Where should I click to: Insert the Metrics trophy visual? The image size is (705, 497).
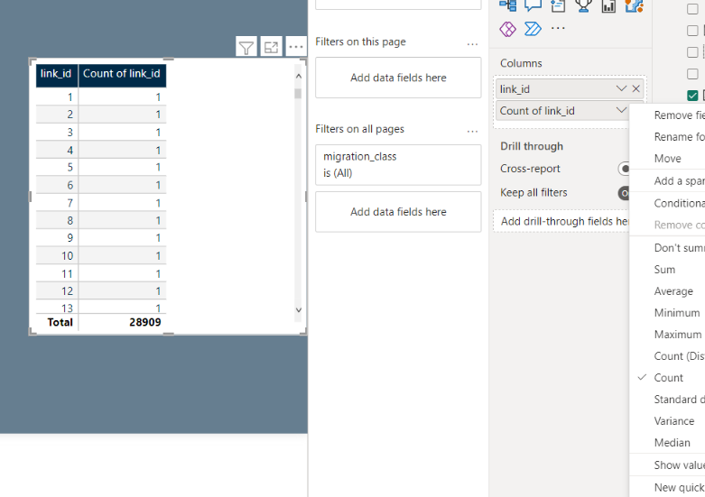583,5
